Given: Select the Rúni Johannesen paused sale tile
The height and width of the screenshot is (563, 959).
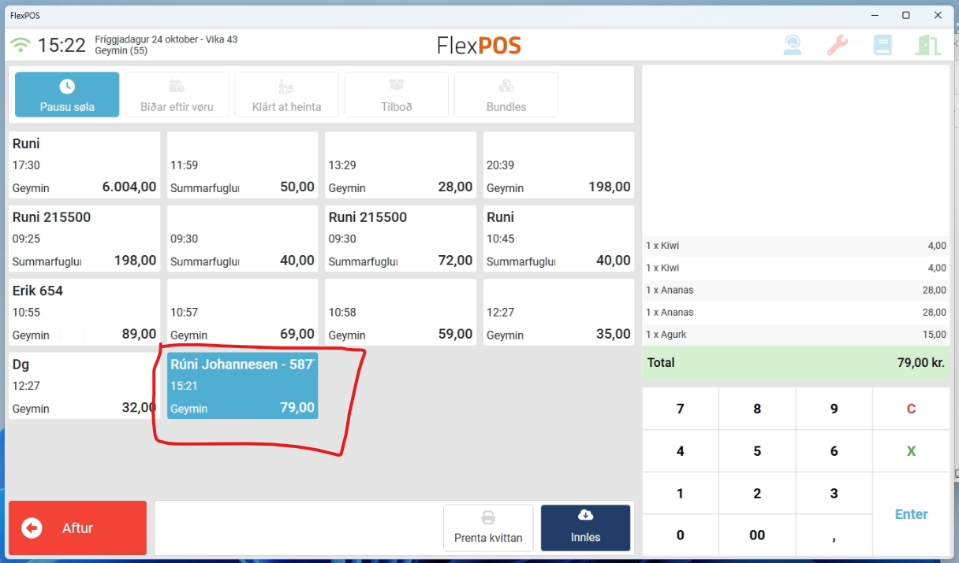Looking at the screenshot, I should pos(242,386).
